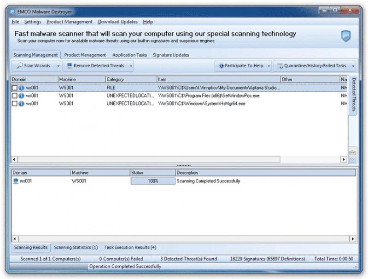The width and height of the screenshot is (368, 279).
Task: Switch to the Application Tasks tab
Action: point(129,55)
